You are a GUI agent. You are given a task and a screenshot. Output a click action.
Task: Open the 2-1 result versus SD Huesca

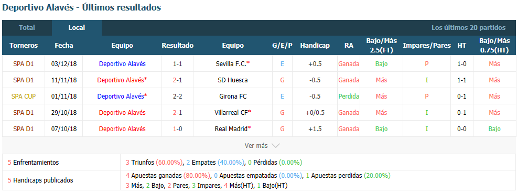pyautogui.click(x=177, y=80)
